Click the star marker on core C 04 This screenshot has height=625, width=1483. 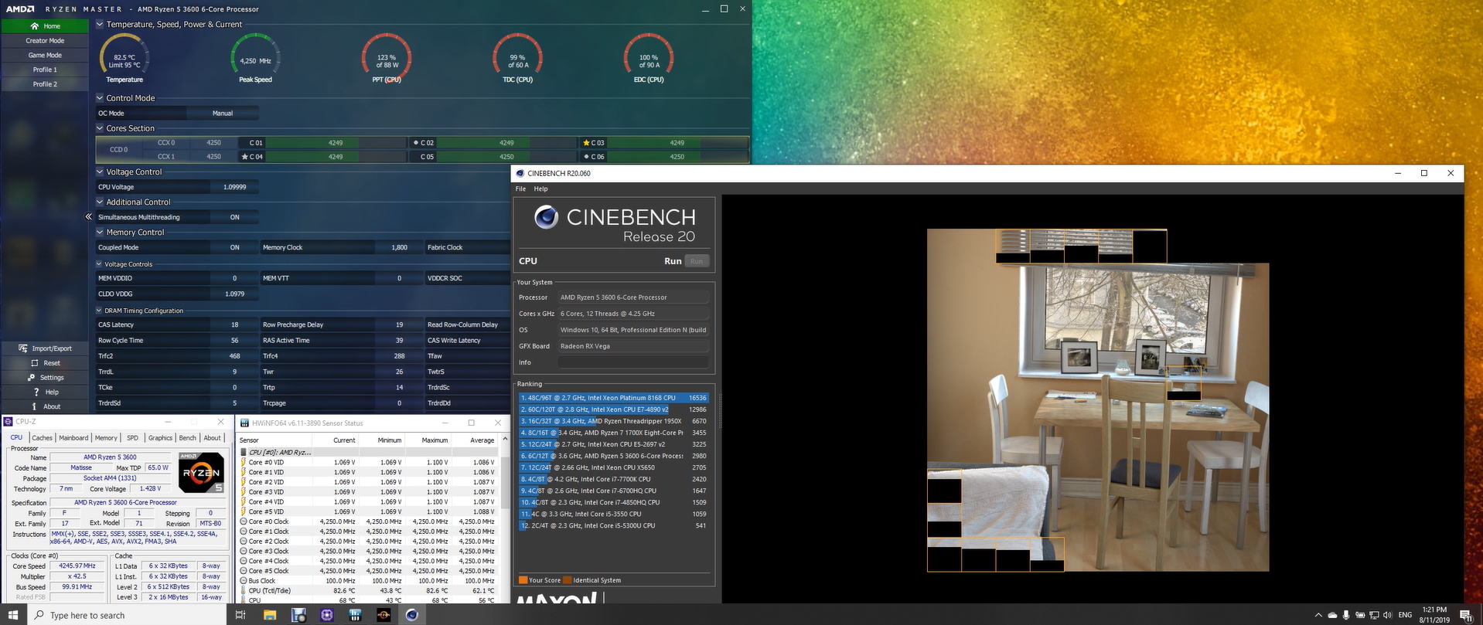pos(245,157)
